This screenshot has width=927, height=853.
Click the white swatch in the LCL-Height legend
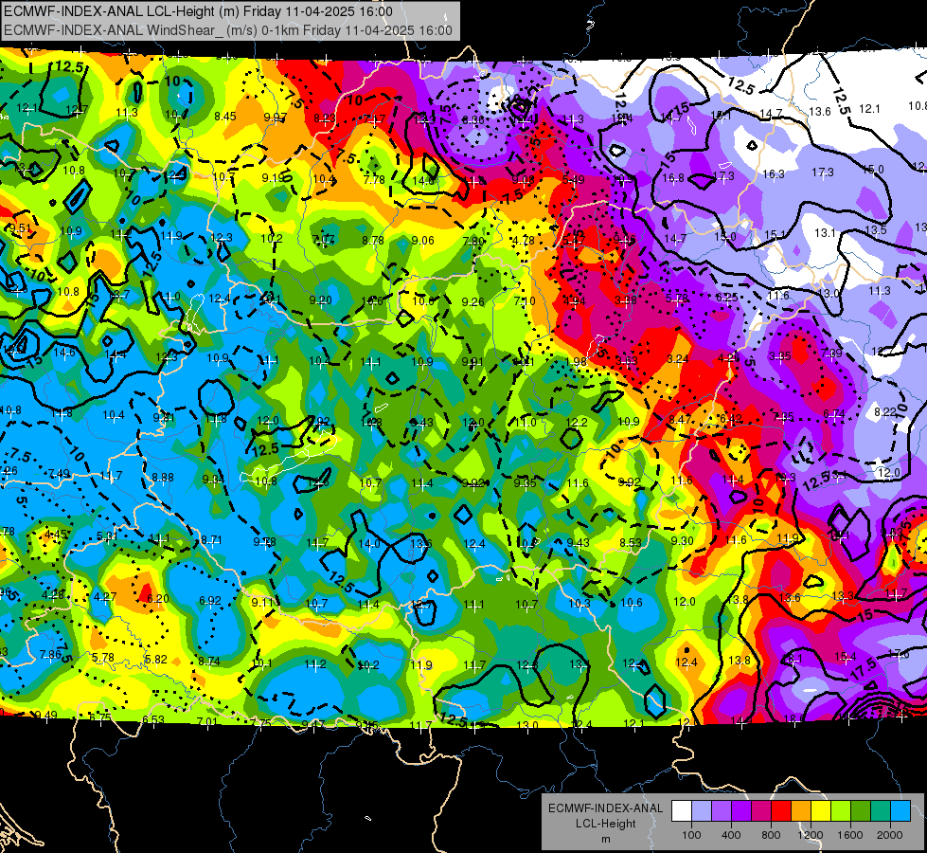[682, 811]
